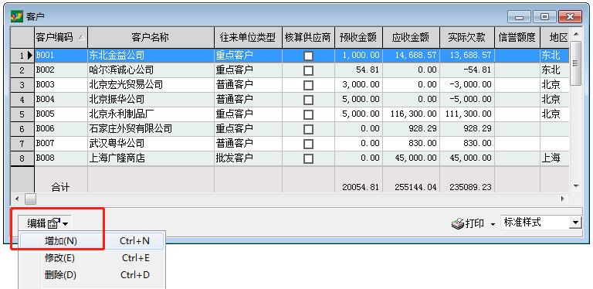Choose 增加(N) from the edit menu
This screenshot has height=289, width=593.
coord(92,241)
